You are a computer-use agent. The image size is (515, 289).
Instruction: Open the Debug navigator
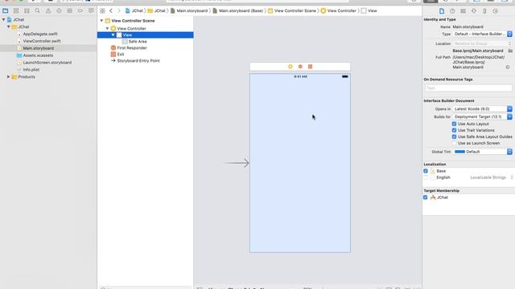point(70,10)
